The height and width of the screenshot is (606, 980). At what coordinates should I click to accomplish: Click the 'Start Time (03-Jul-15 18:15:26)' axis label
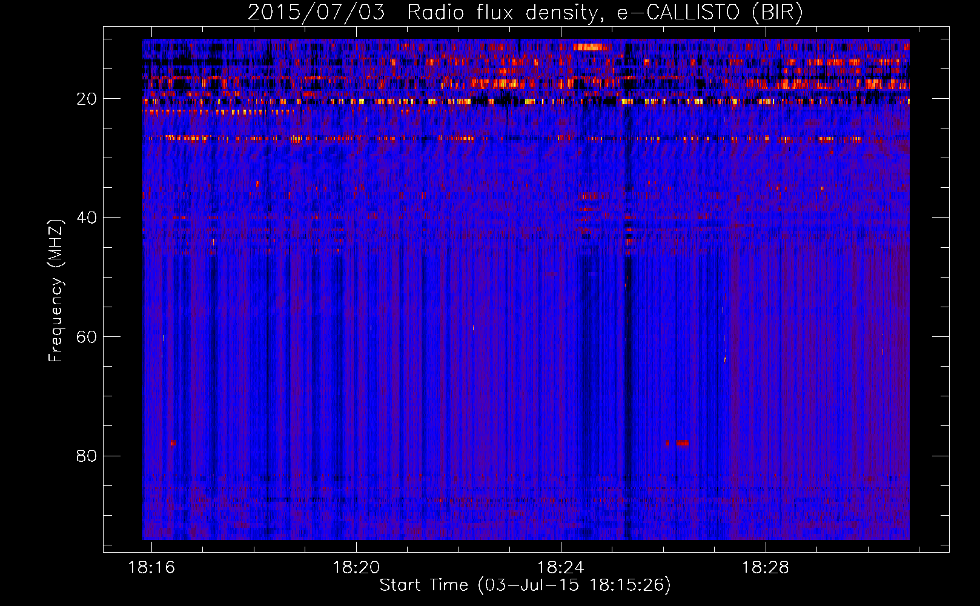[x=525, y=585]
